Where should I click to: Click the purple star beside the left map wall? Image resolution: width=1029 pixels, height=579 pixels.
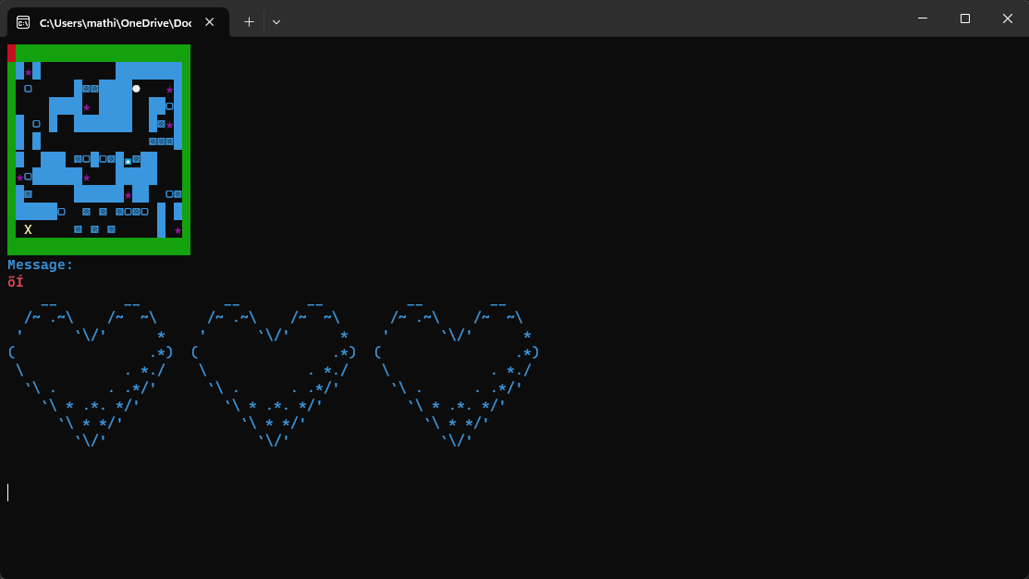coord(20,178)
